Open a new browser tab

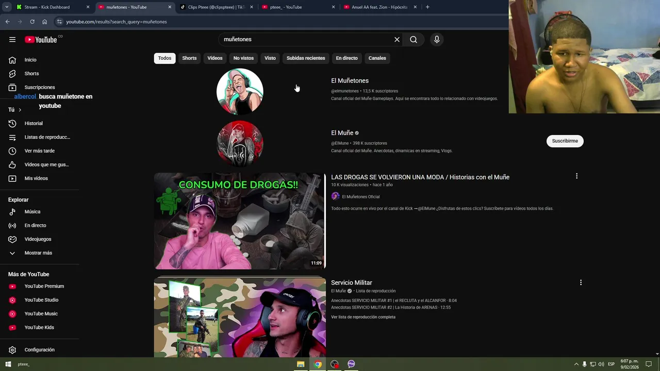coord(427,7)
